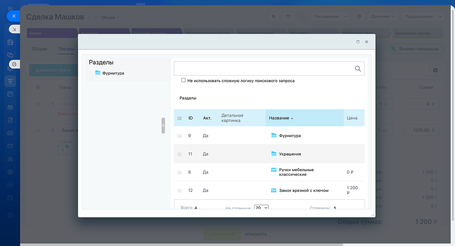The image size is (455, 246).
Task: Click the Украшения folder icon in table row
Action: (274, 154)
